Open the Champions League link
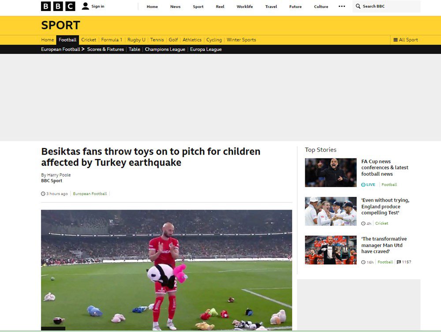441x332 pixels. 165,49
